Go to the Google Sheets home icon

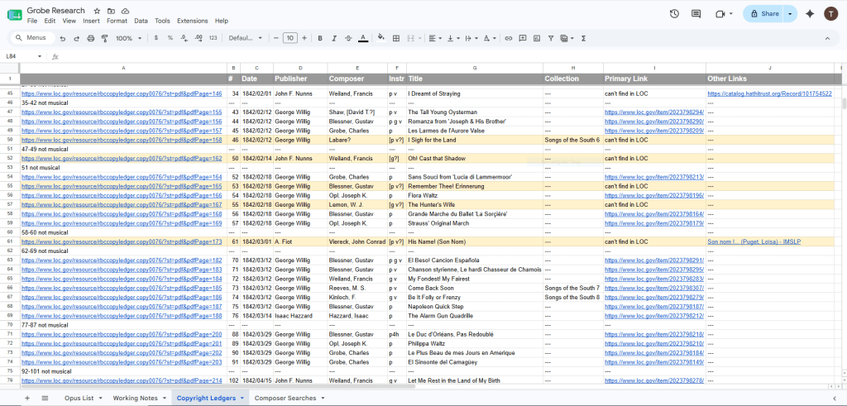15,15
